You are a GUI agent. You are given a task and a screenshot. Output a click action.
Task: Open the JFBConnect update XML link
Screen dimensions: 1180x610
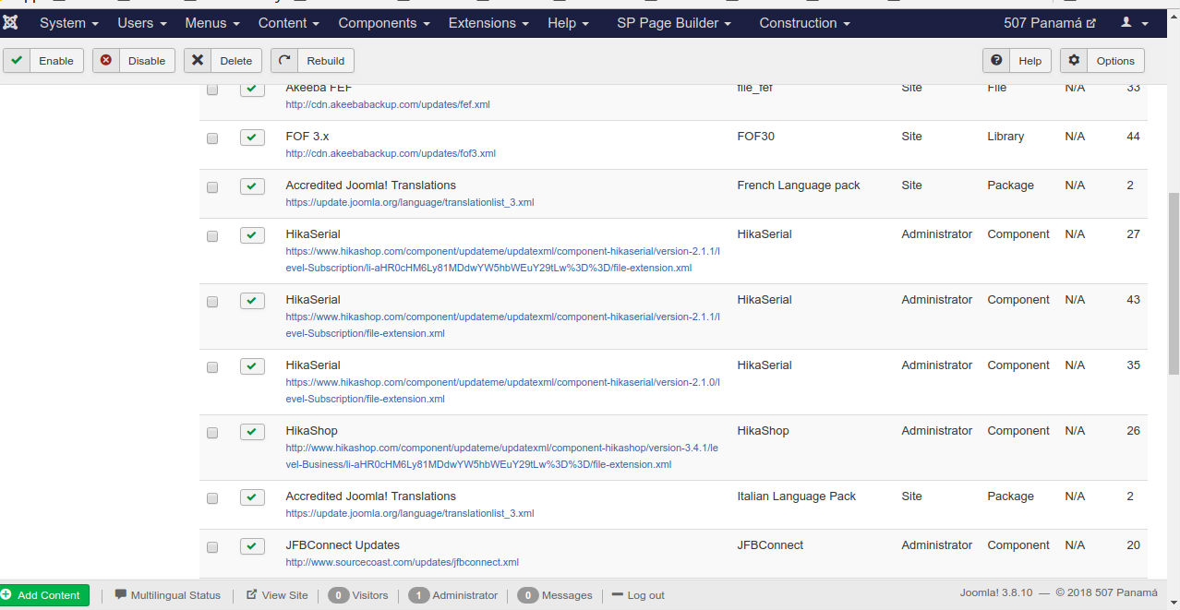(402, 562)
